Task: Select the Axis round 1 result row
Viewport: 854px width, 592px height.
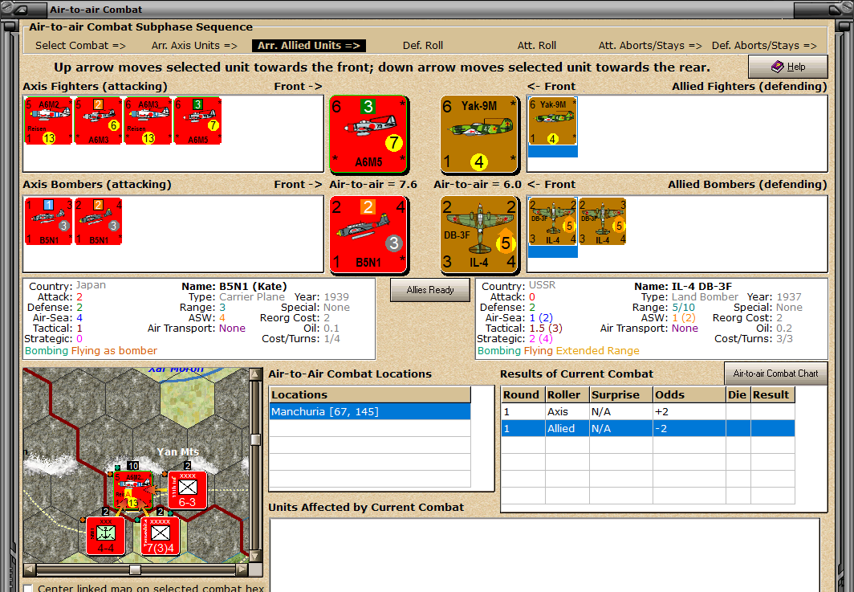Action: tap(648, 411)
